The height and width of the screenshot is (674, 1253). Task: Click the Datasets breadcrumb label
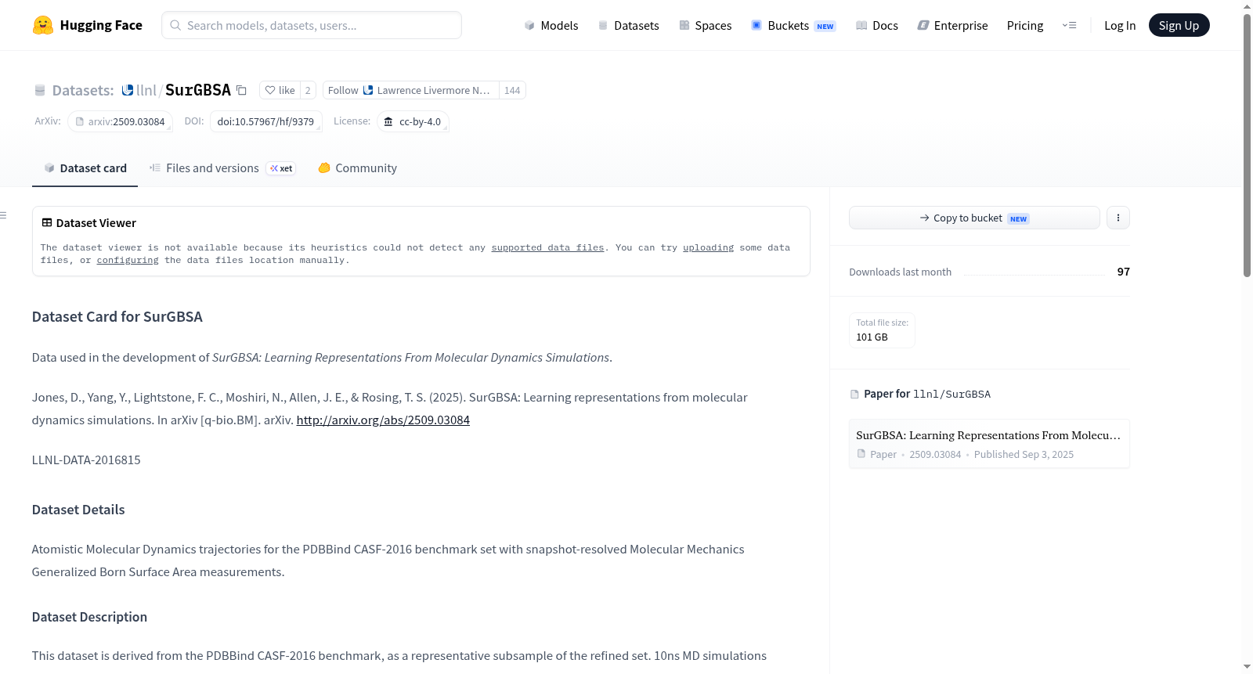pyautogui.click(x=83, y=91)
